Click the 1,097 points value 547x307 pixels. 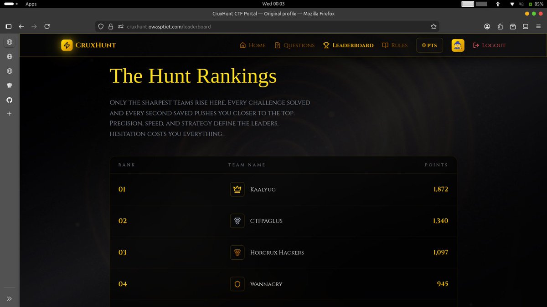(441, 252)
